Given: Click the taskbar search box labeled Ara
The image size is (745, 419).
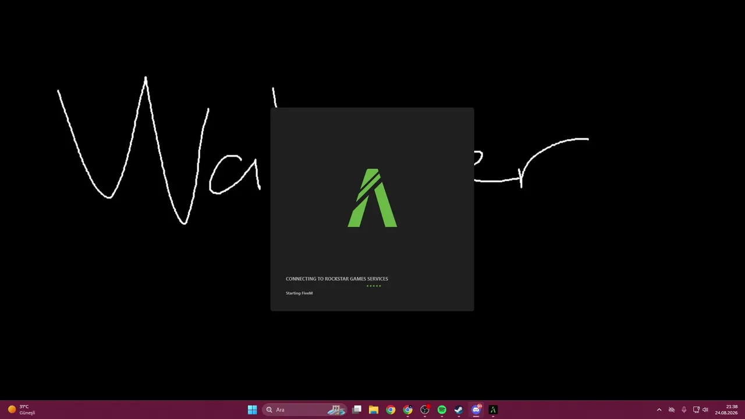Looking at the screenshot, I should (x=304, y=410).
